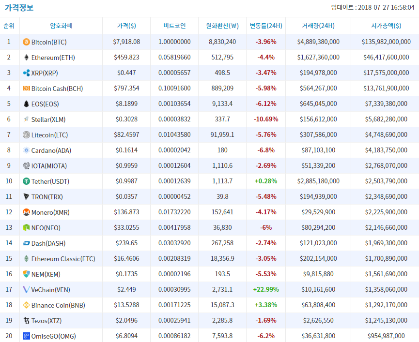Open the OmiseGO(OMG) name link
419x342 pixels.
[x=54, y=336]
